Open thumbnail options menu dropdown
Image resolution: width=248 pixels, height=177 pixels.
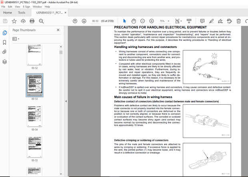[x=16, y=39]
